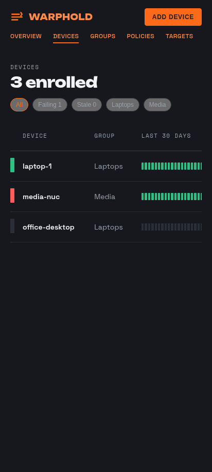Filter devices by Failing 1
212x472 pixels.
(x=50, y=105)
